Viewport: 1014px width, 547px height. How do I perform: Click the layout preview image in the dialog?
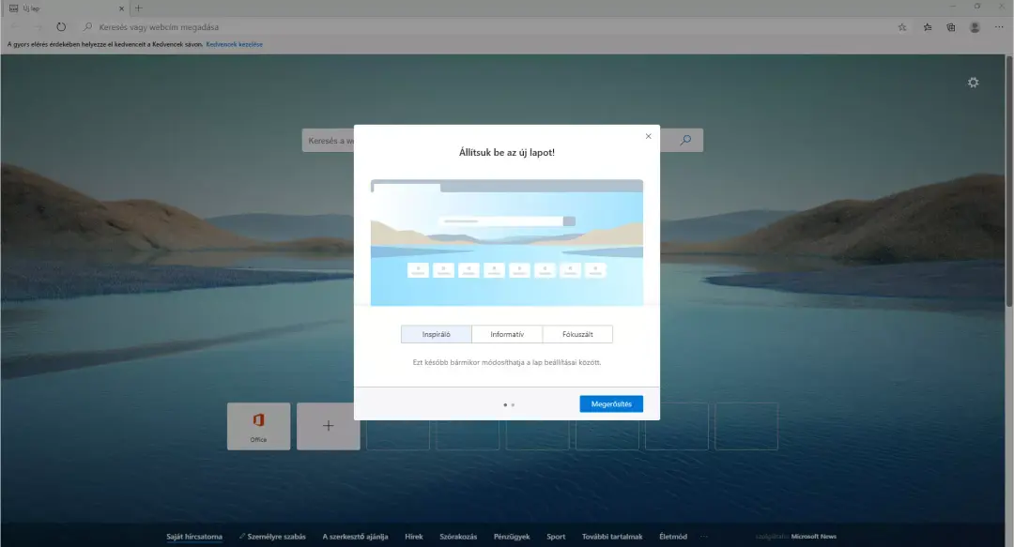tap(507, 242)
